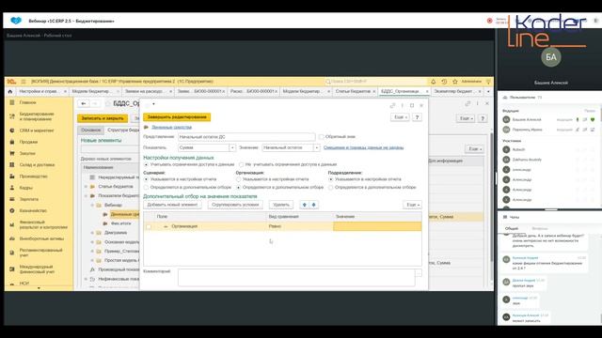Image resolution: width=602 pixels, height=338 pixels.
Task: Select Сценарий: Определяется в дополнительном отборе
Action: point(146,188)
